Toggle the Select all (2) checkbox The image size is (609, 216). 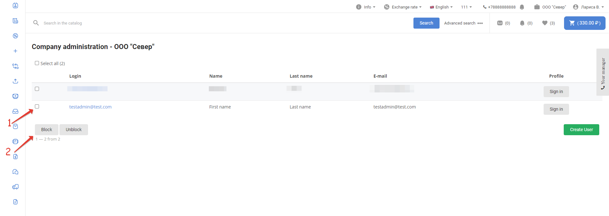coord(37,63)
